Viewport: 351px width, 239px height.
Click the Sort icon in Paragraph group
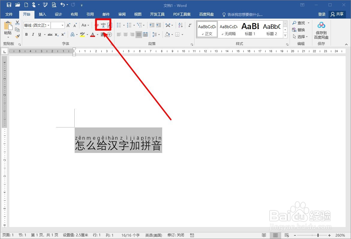180,25
